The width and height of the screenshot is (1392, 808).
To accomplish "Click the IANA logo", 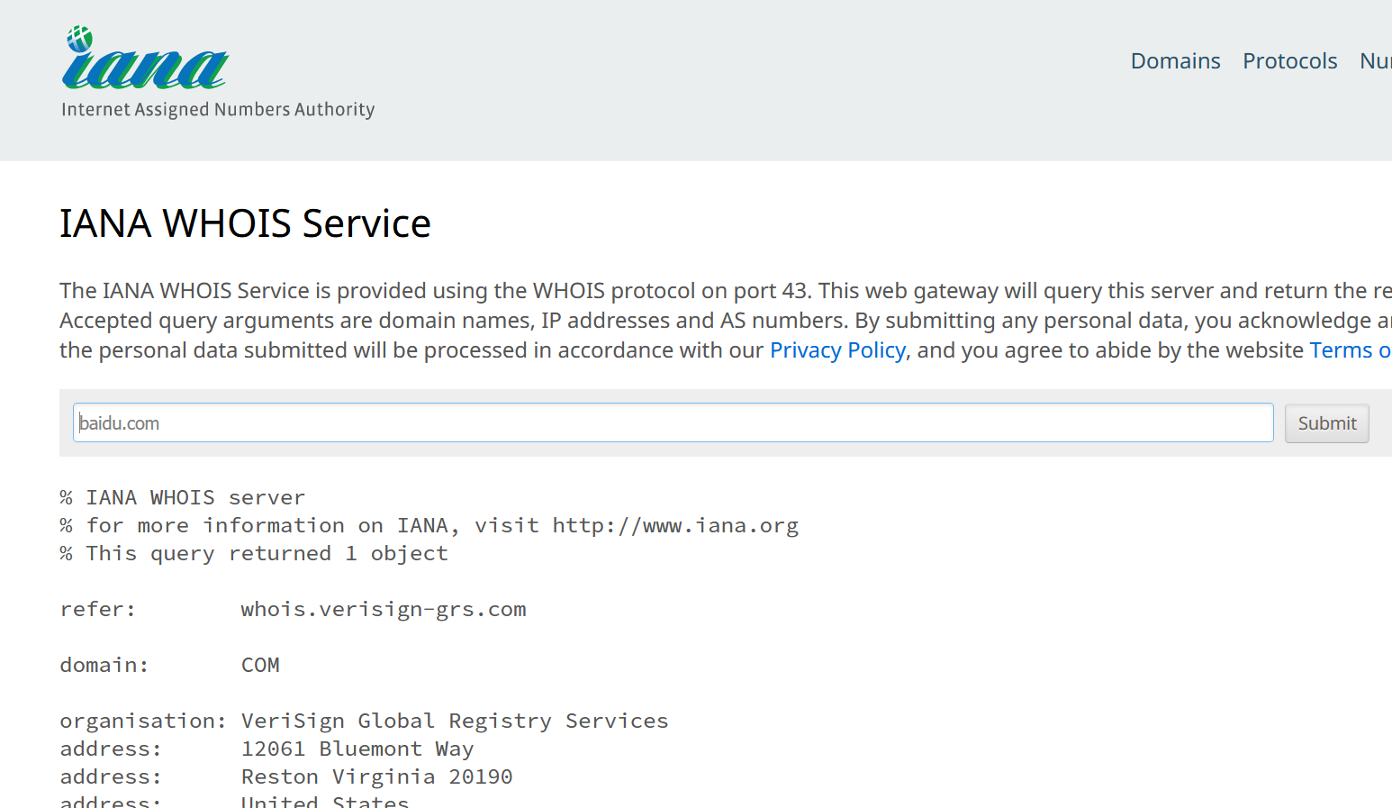I will [146, 59].
